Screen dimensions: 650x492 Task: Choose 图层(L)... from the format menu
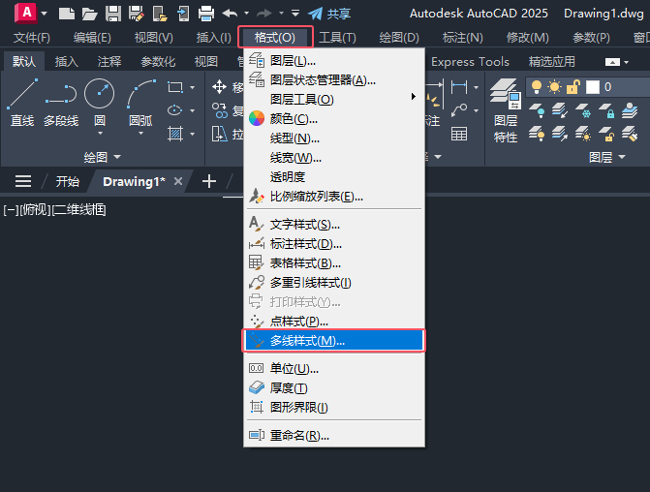pyautogui.click(x=334, y=61)
